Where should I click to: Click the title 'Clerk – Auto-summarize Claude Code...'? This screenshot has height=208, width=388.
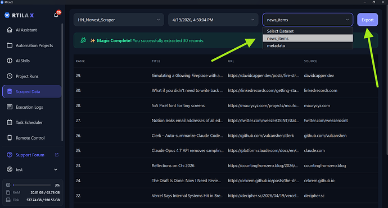click(x=187, y=136)
